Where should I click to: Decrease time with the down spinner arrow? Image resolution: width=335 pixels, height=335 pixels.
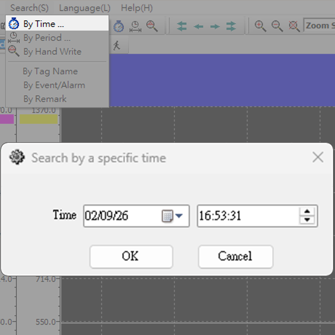(x=307, y=220)
